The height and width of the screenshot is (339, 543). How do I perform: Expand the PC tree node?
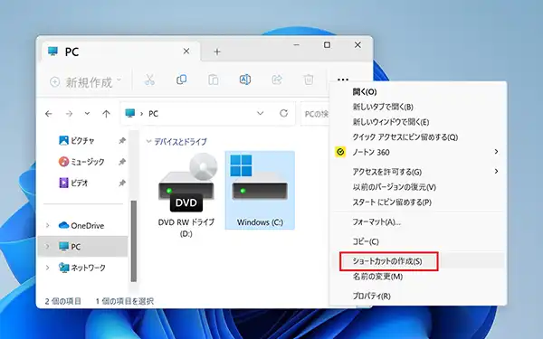47,247
